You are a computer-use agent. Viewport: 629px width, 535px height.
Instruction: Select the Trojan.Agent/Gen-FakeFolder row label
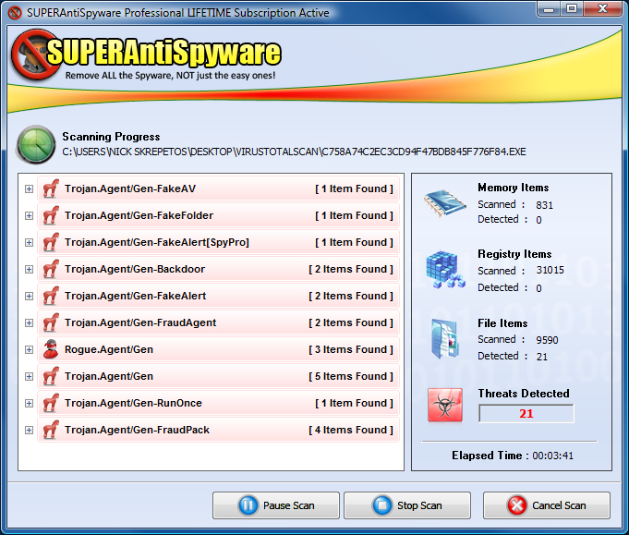139,215
